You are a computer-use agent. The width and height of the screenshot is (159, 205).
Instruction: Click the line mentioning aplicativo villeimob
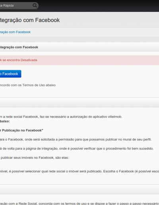coord(61,117)
